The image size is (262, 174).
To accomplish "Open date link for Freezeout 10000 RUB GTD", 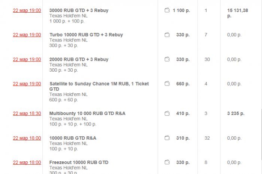I will pyautogui.click(x=27, y=162).
